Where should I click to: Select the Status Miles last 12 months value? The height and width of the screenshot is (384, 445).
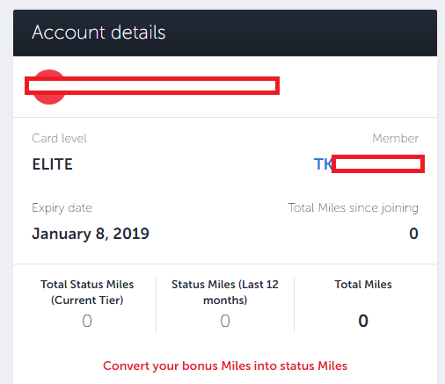[225, 321]
